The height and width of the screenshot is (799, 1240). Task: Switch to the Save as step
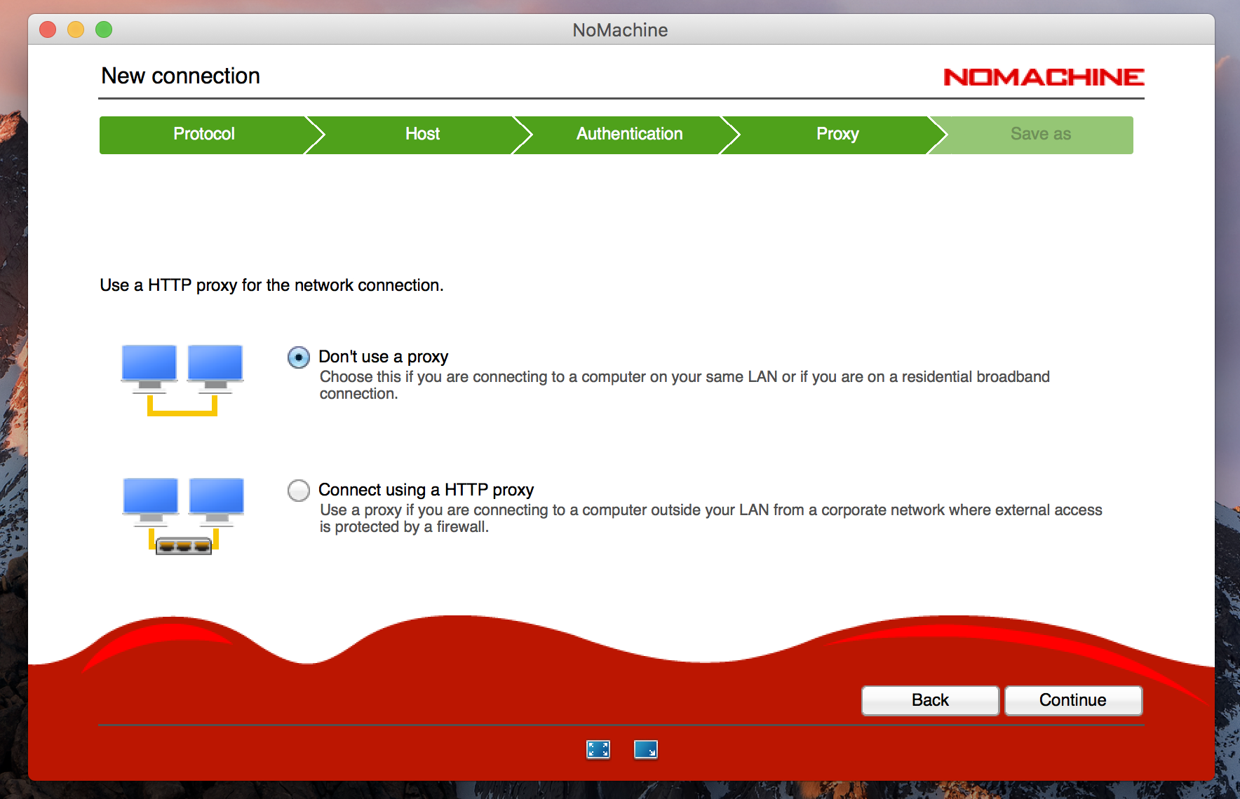coord(1040,135)
